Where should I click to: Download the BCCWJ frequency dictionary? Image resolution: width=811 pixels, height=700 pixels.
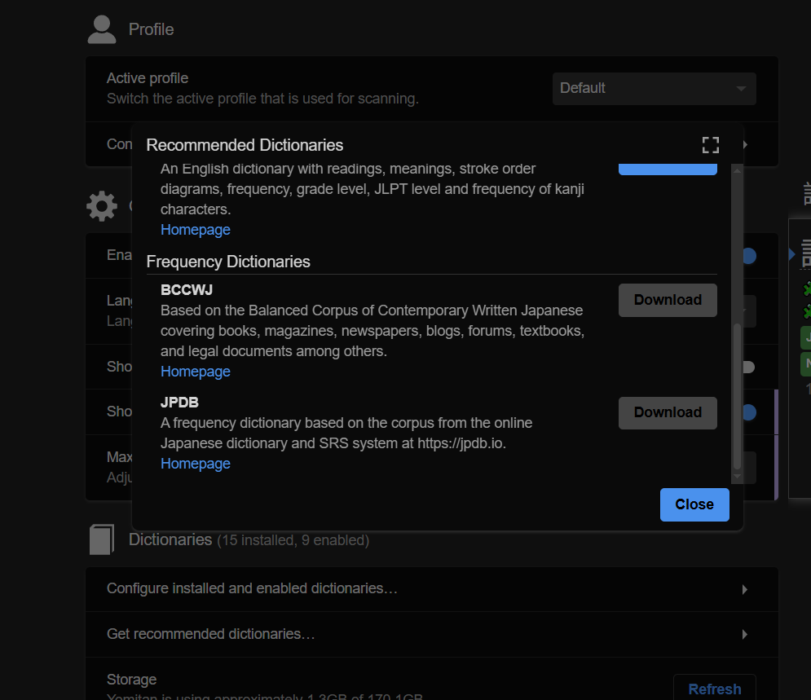click(668, 300)
